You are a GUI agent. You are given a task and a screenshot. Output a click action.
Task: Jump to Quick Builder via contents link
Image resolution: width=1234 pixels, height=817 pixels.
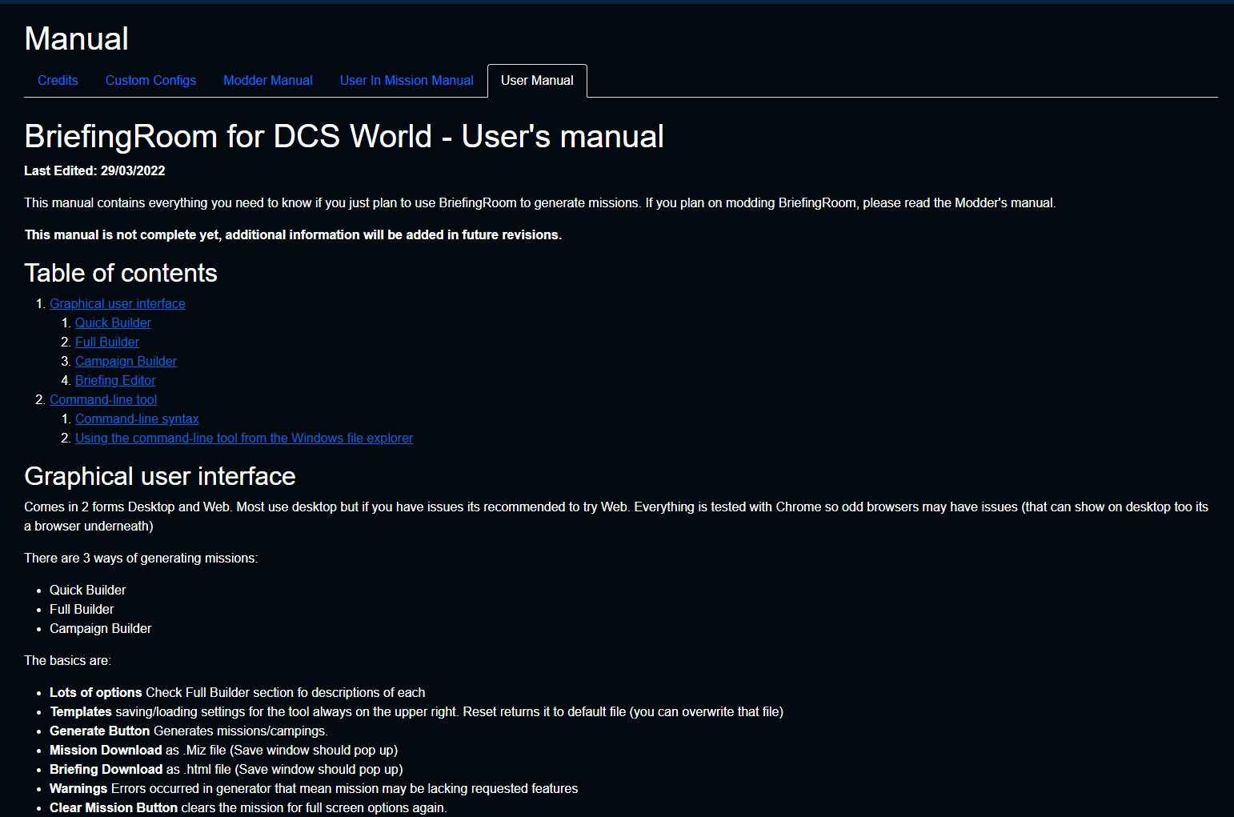click(x=113, y=323)
